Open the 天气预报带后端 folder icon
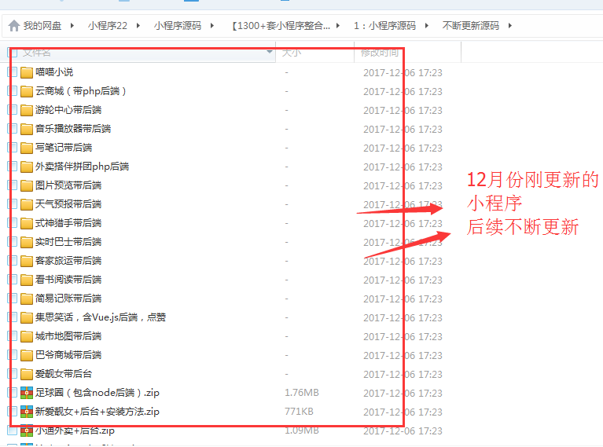 point(27,204)
